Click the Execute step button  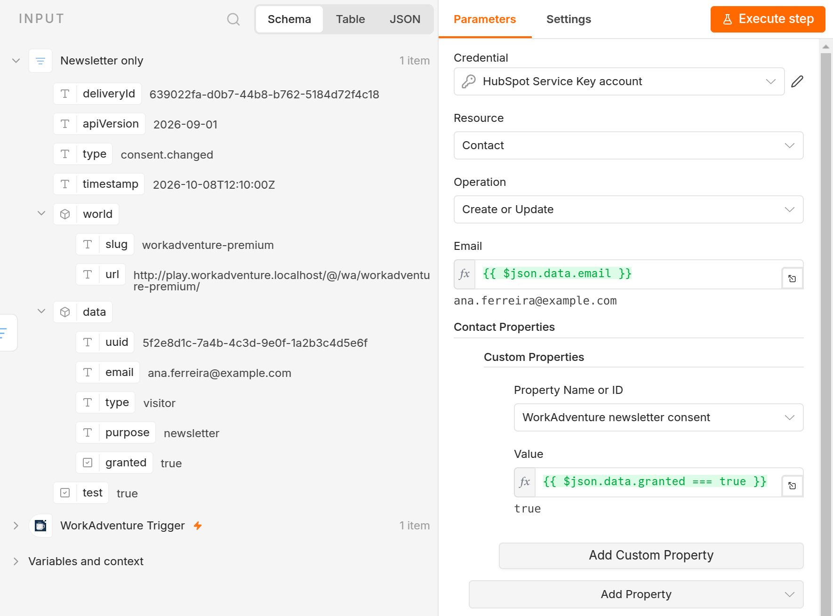coord(768,19)
